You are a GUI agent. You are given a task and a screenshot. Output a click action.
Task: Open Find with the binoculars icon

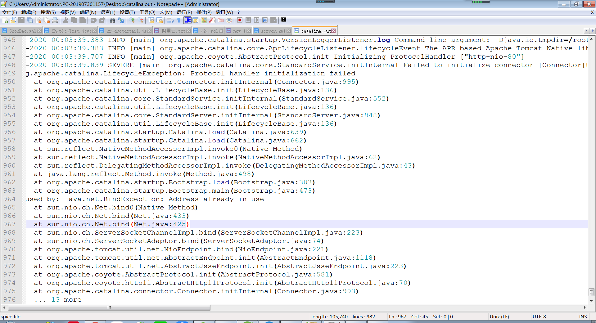[x=113, y=20]
